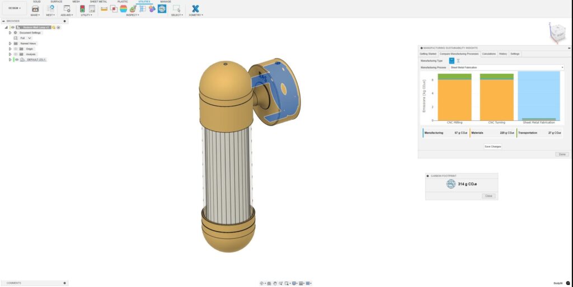Click the chat icon at bottom right
Image resolution: width=573 pixels, height=287 pixels.
click(568, 283)
